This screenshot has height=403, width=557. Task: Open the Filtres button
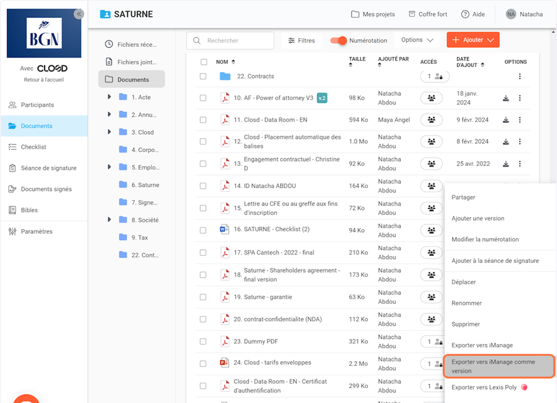tap(302, 40)
